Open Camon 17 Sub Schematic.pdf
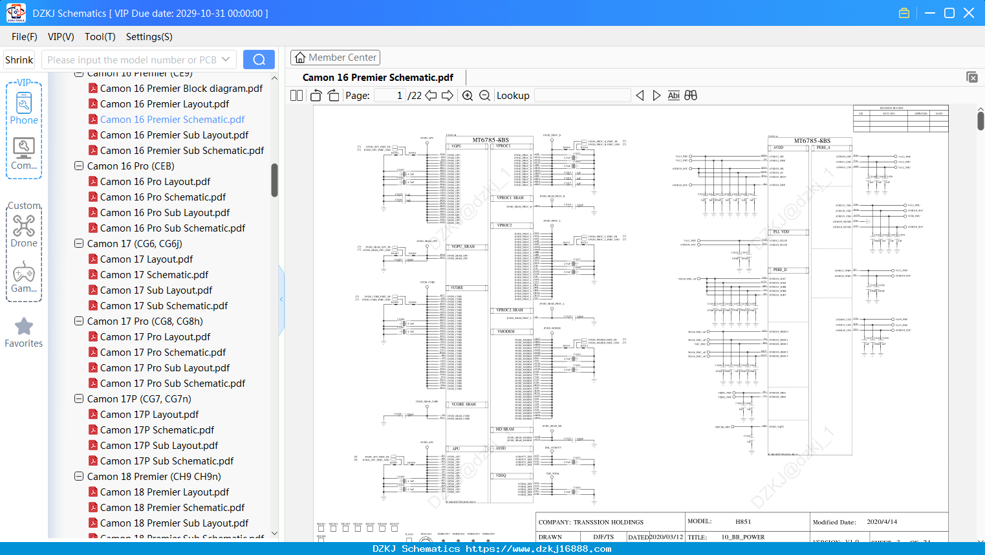 coord(164,305)
